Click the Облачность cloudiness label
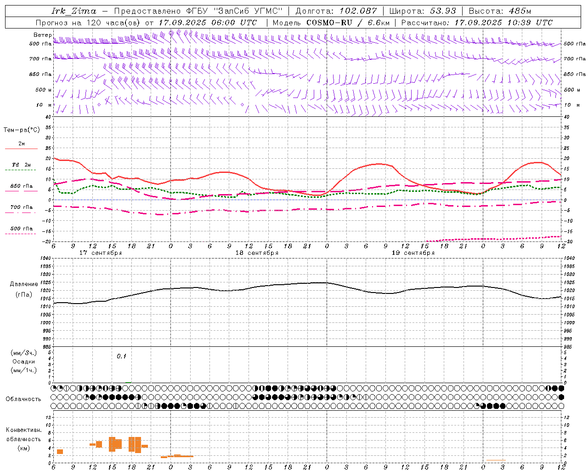Image resolution: width=588 pixels, height=471 pixels. coord(23,399)
